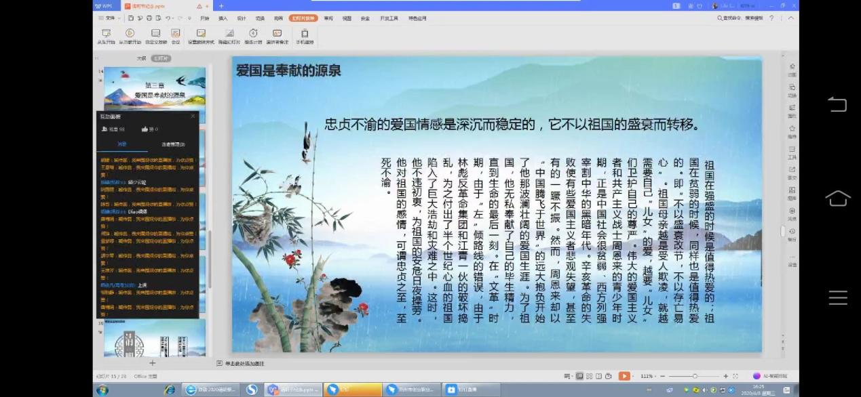Close the 互动面板 interaction panel
Viewport: 861px width, 397px height.
(193, 117)
